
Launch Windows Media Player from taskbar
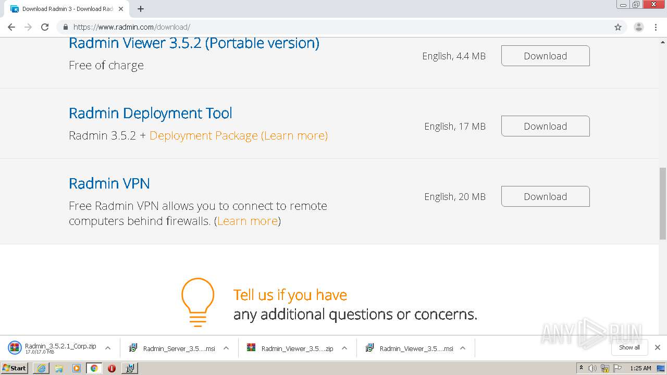point(77,368)
